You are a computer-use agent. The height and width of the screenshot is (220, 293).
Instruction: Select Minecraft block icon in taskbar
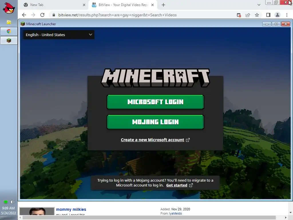9,40
